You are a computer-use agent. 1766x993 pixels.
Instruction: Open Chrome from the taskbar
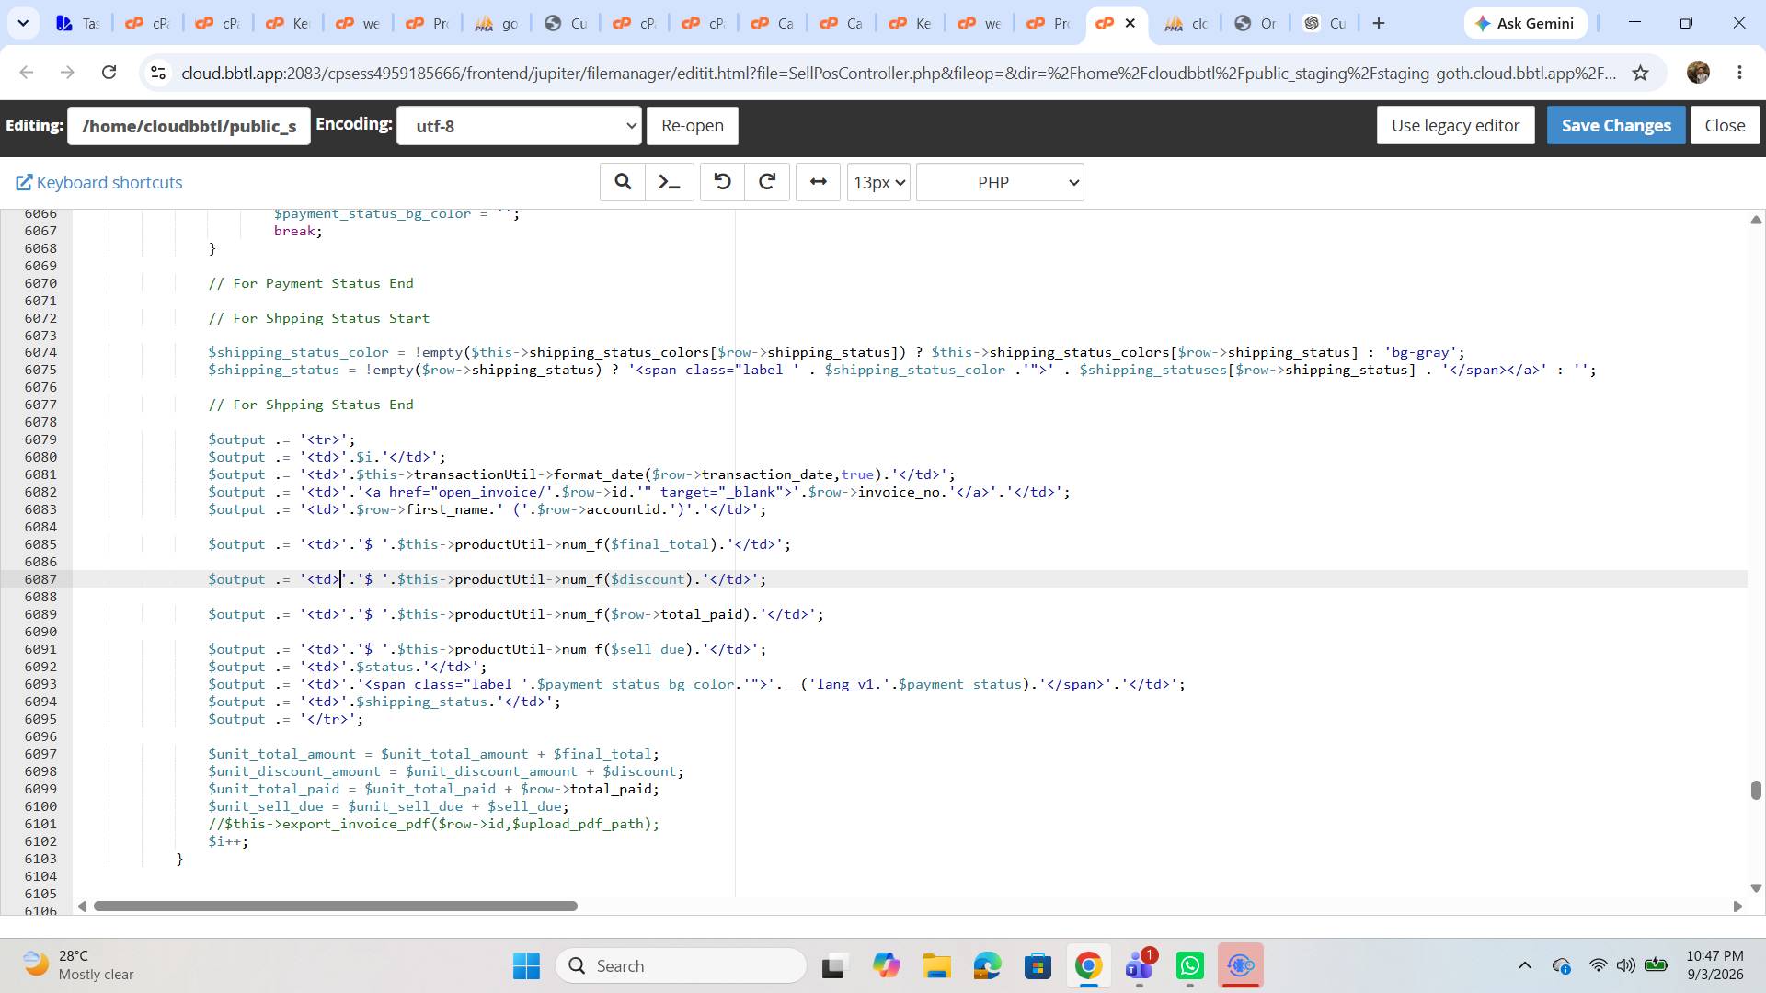click(1088, 966)
